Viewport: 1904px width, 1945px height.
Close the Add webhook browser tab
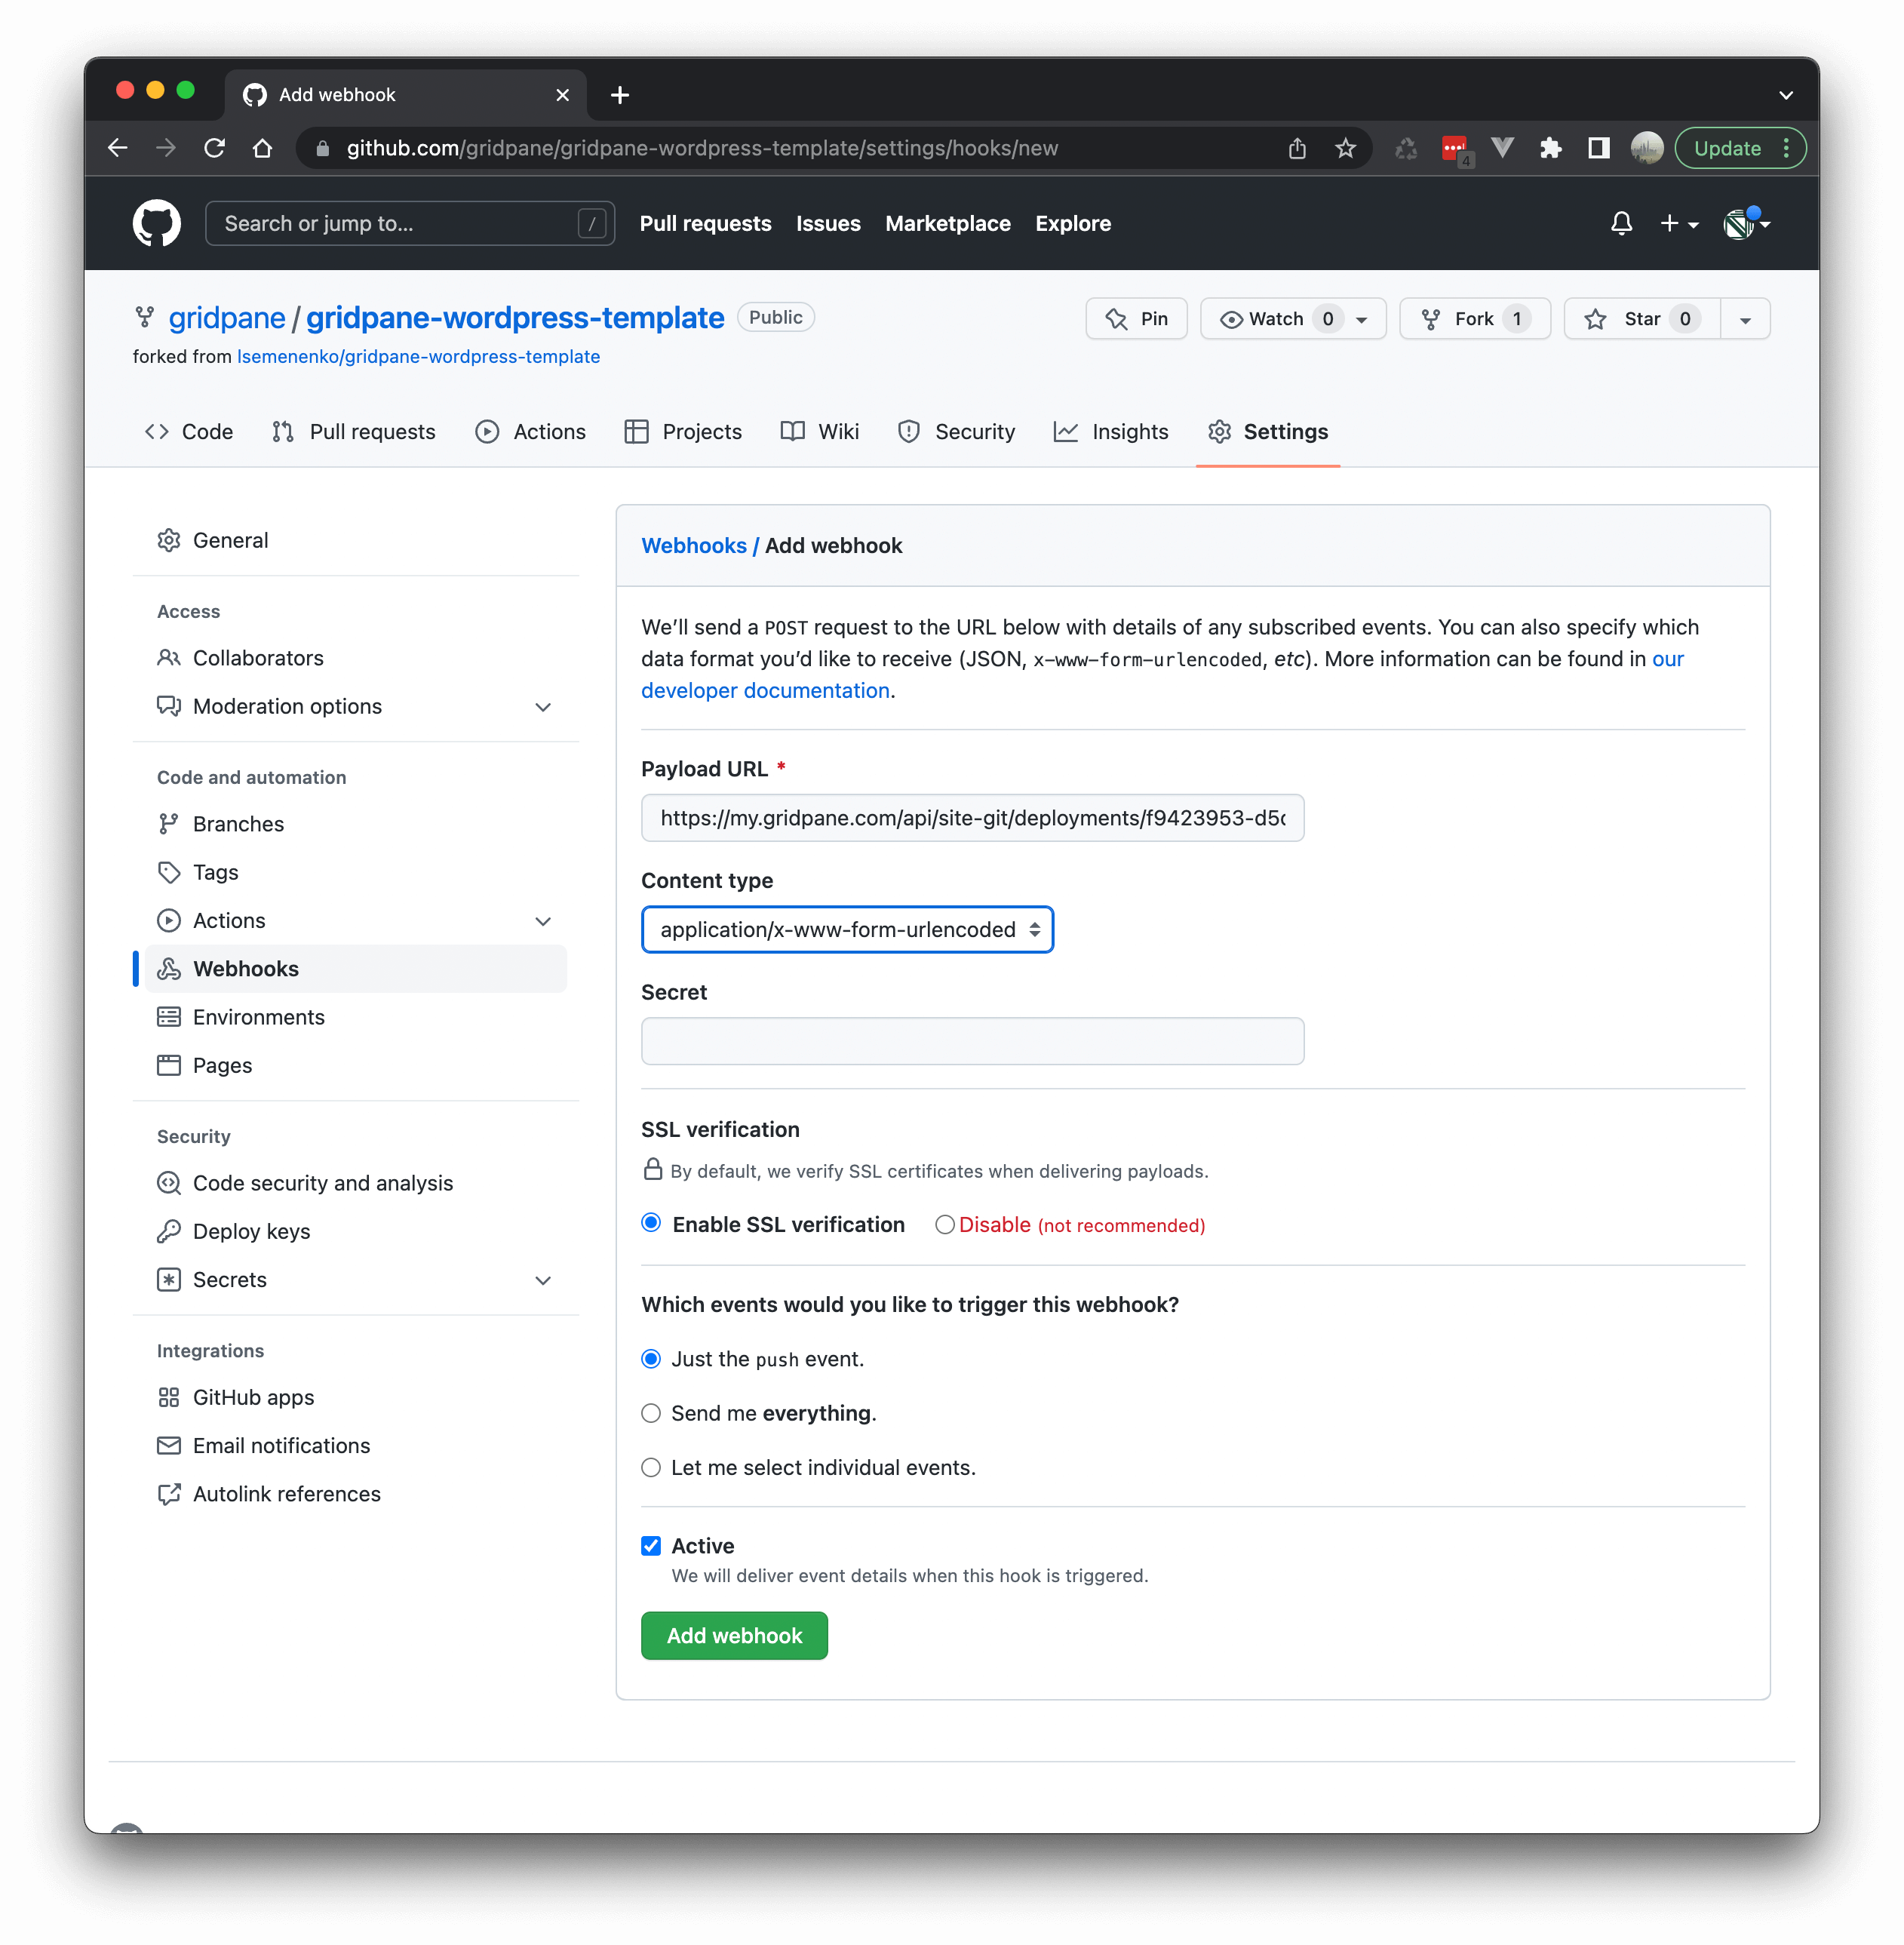pos(563,95)
